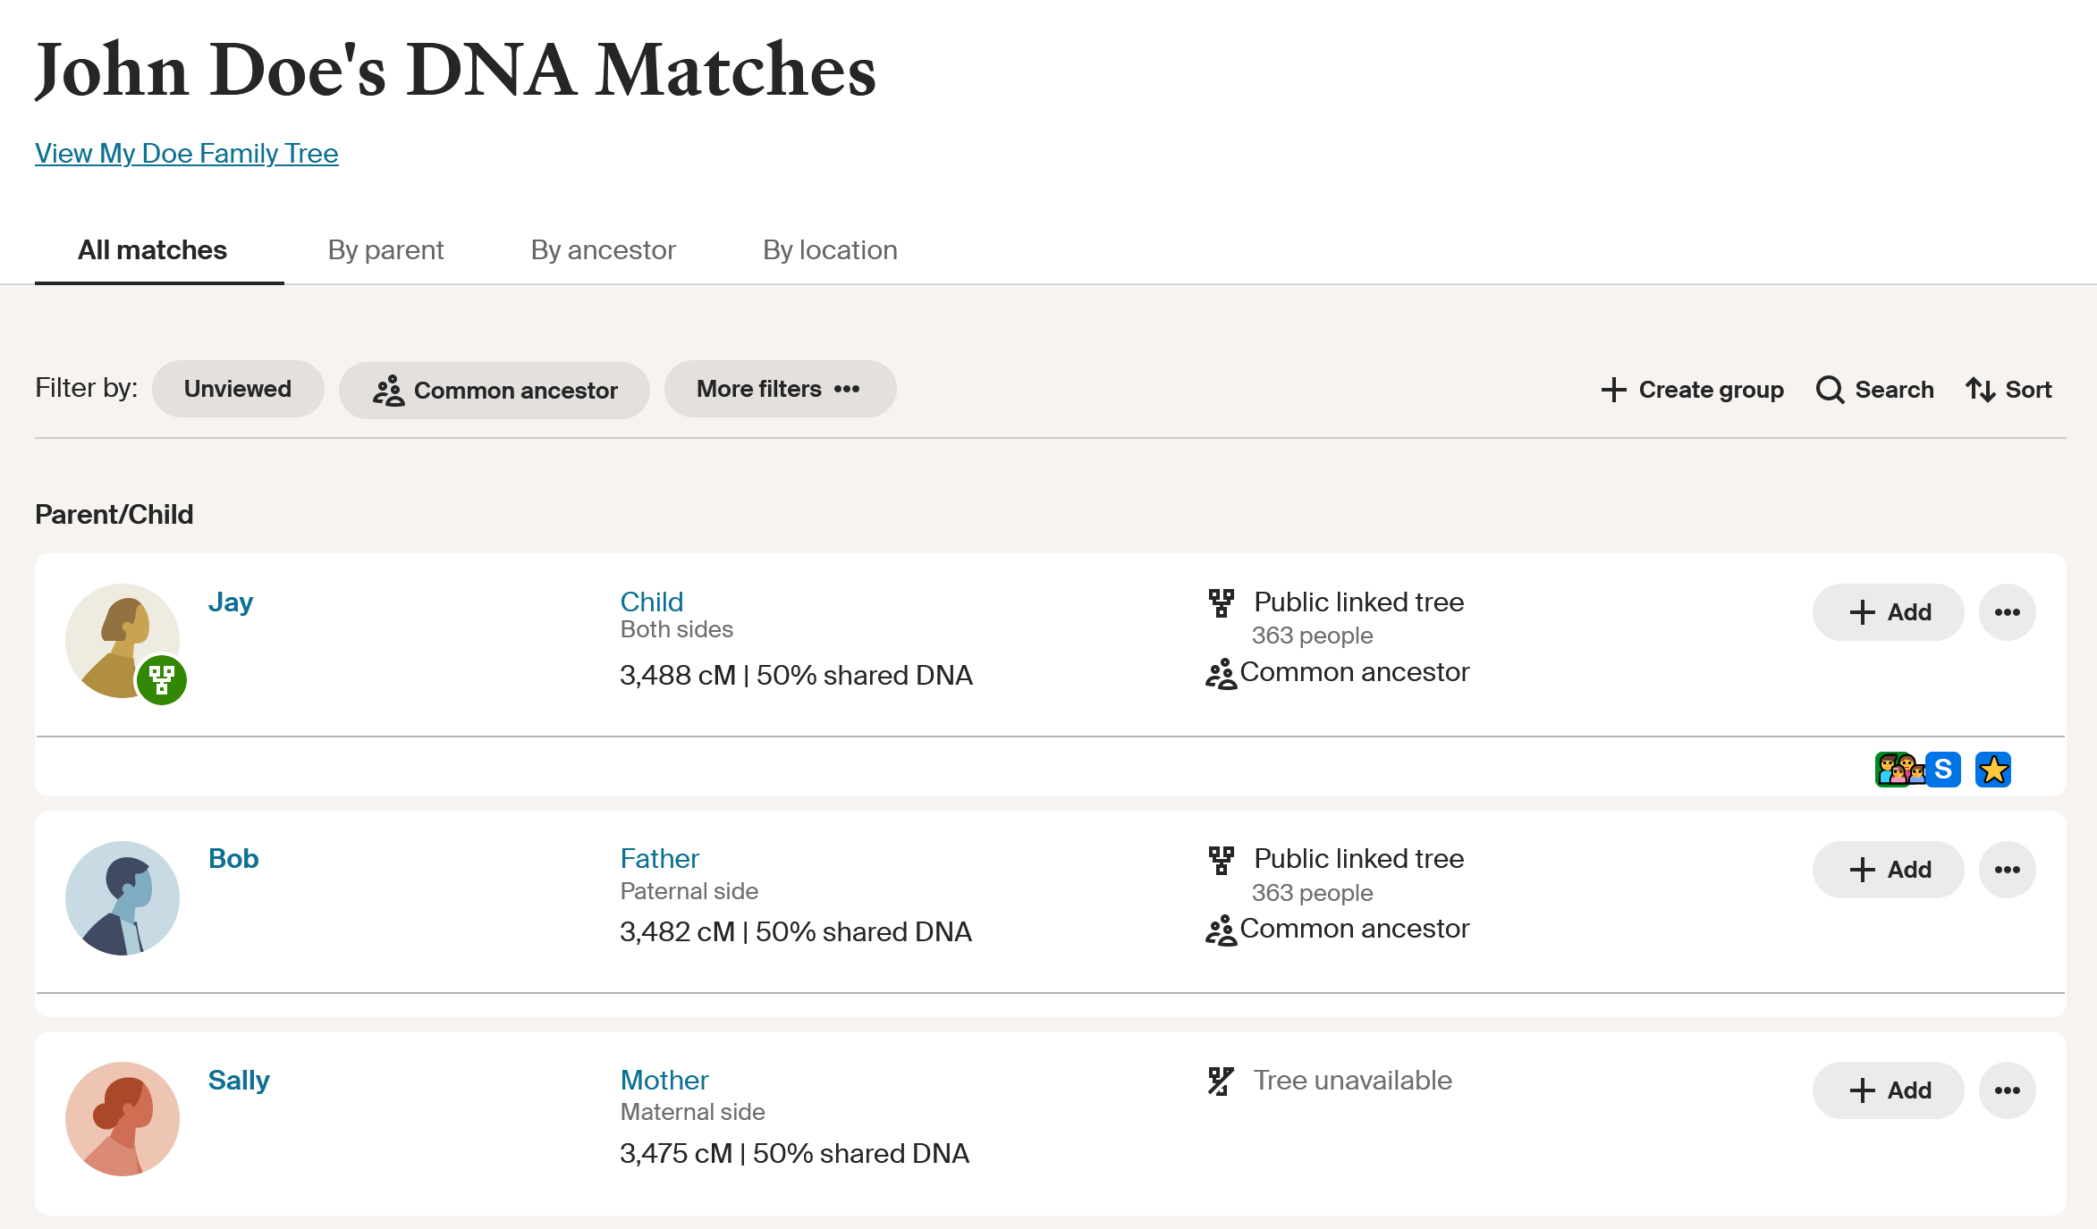Click the search magnifier icon
The width and height of the screenshot is (2097, 1229).
(x=1831, y=391)
